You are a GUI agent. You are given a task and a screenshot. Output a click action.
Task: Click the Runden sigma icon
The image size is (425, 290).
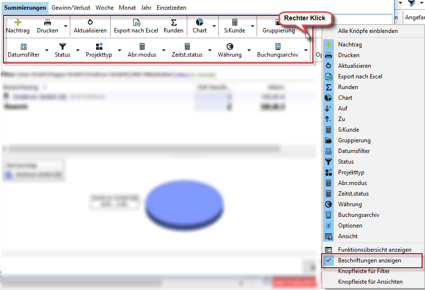coord(174,22)
